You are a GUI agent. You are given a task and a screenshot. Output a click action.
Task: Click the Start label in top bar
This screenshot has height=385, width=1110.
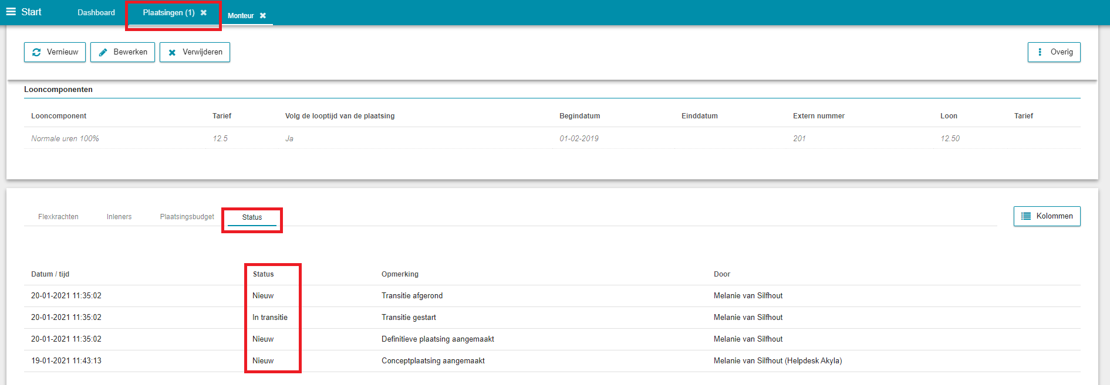coord(31,12)
